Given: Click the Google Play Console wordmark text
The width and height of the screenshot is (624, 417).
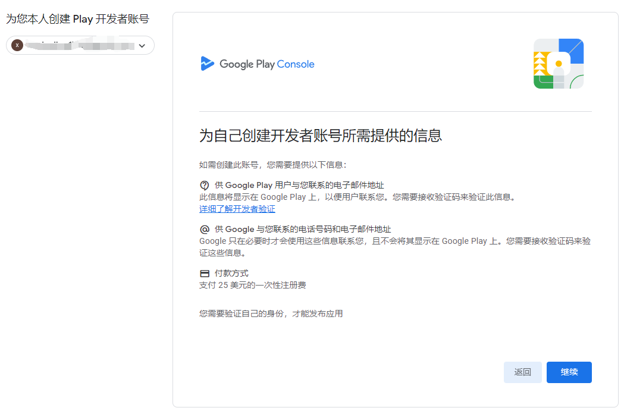Looking at the screenshot, I should [x=267, y=64].
